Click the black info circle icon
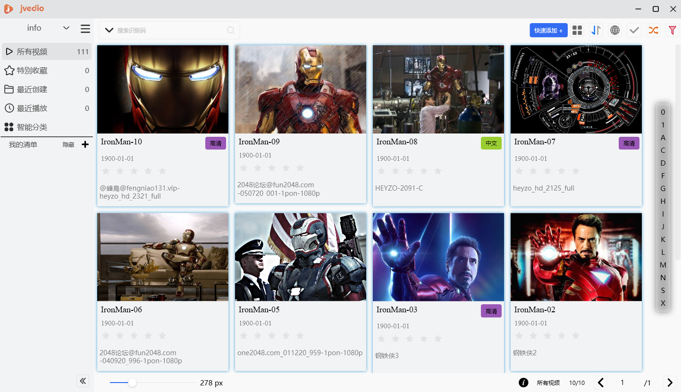Screen dimensions: 681x392 [523, 383]
